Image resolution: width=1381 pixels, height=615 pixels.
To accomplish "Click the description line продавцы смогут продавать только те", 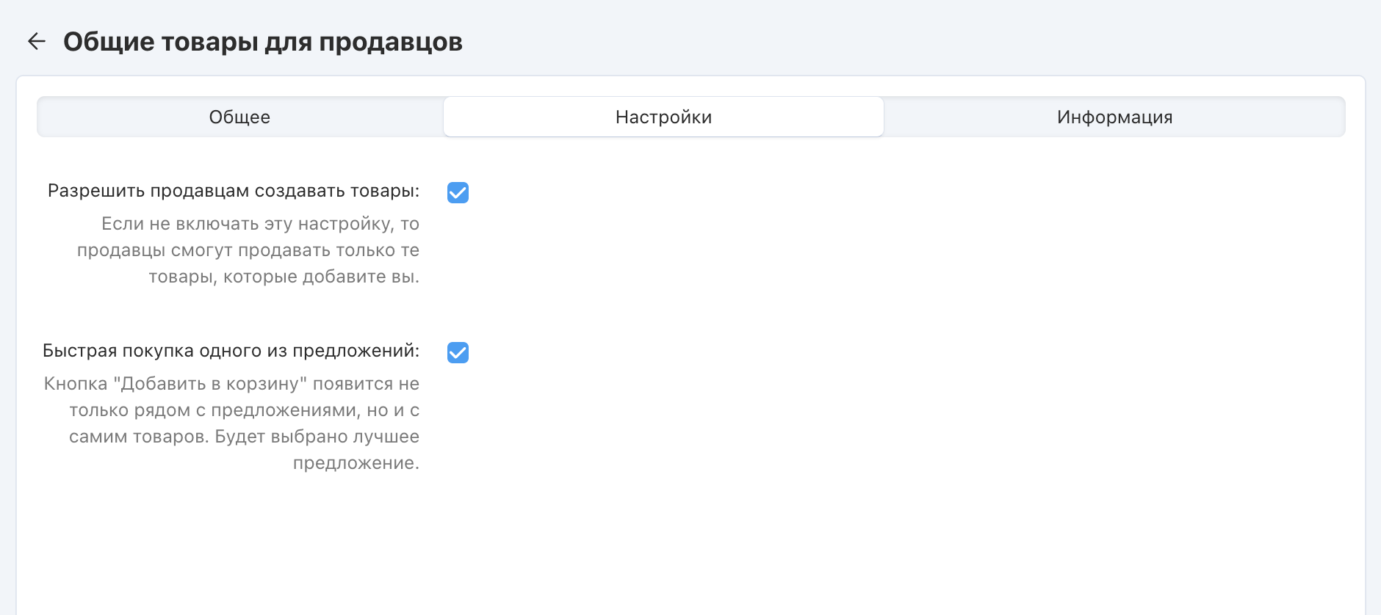I will coord(248,250).
